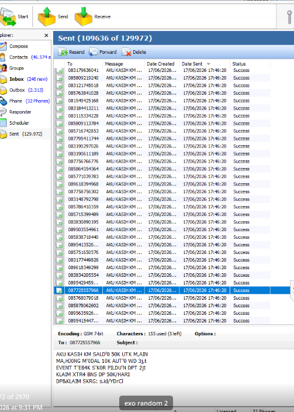Select recipient number 089618349299
This screenshot has height=412, width=294.
click(x=84, y=268)
